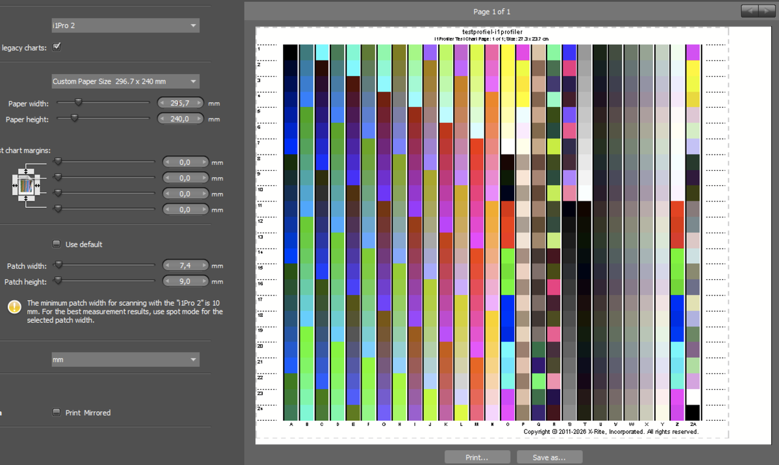
Task: Click the Save as... button
Action: click(549, 457)
